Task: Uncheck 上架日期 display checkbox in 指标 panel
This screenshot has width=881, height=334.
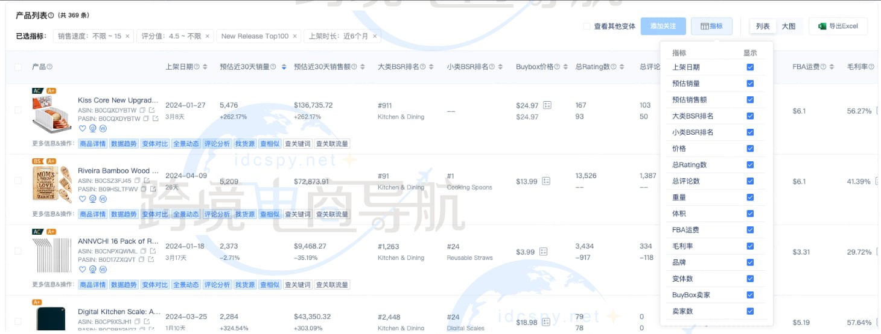Action: (750, 67)
